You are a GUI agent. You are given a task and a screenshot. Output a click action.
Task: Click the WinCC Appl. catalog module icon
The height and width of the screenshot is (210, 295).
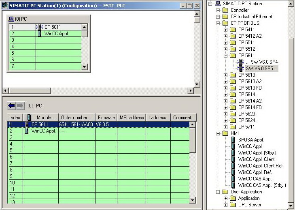point(233,146)
